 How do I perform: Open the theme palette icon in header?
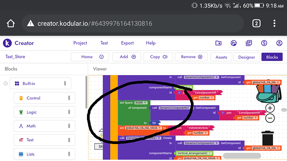click(234, 43)
